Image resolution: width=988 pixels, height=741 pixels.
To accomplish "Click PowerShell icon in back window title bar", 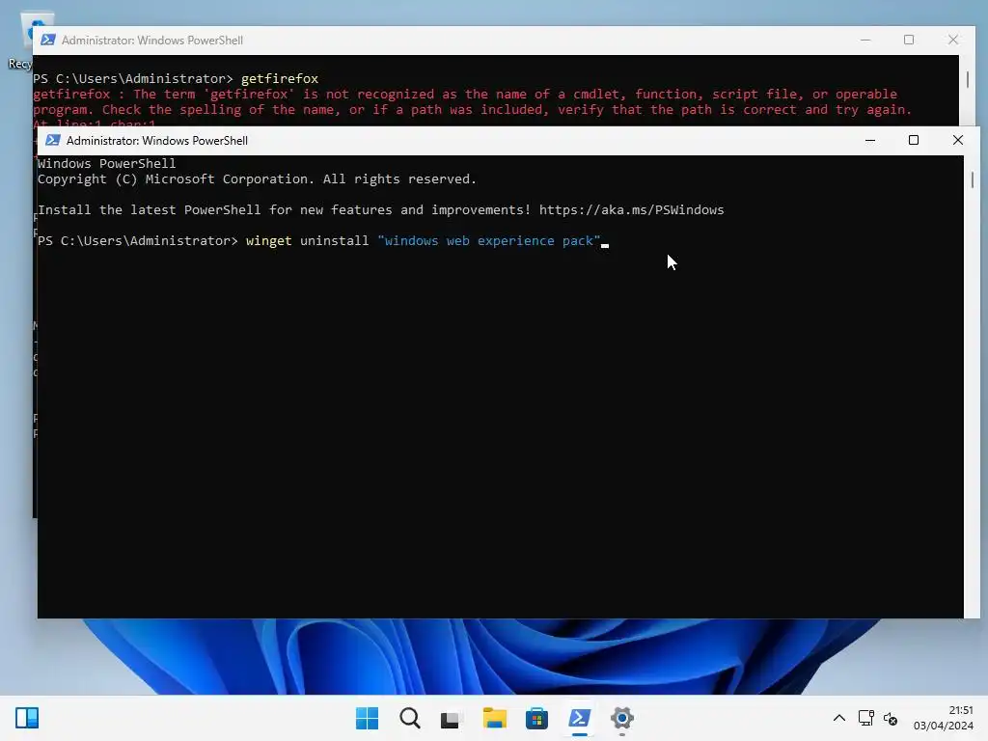I will click(48, 40).
